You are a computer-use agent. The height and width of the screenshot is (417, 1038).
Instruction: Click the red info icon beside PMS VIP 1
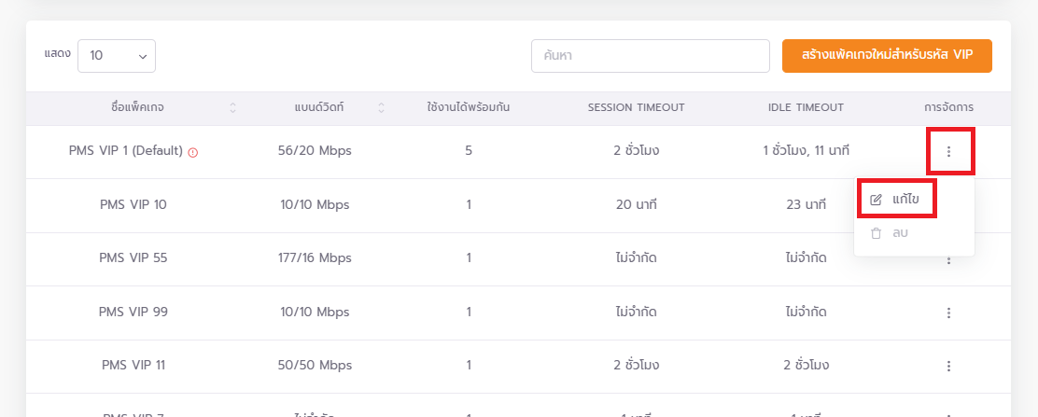[193, 151]
